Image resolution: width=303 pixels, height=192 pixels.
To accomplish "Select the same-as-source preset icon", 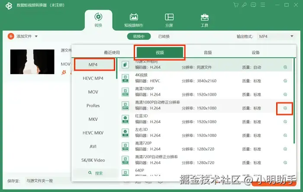I will 125,65.
